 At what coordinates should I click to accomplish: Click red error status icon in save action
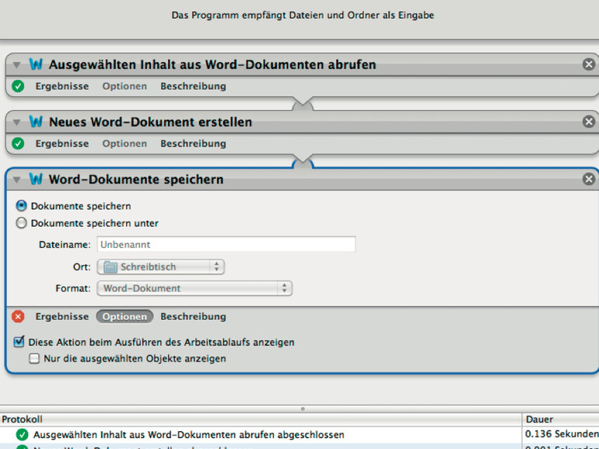[x=19, y=316]
